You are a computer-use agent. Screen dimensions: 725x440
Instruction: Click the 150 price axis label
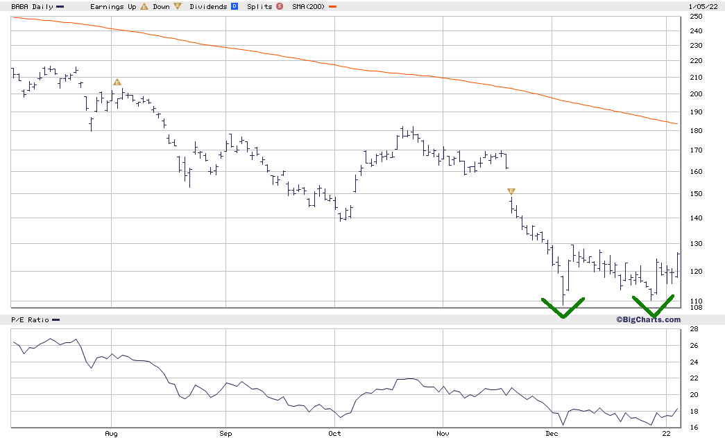coord(696,194)
